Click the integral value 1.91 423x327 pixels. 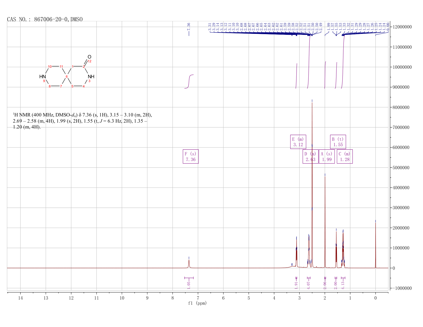click(296, 285)
